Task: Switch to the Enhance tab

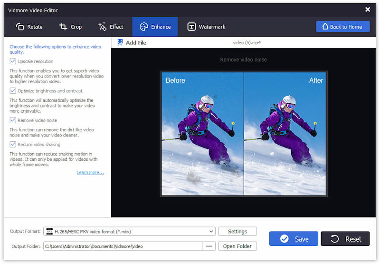Action: 155,27
